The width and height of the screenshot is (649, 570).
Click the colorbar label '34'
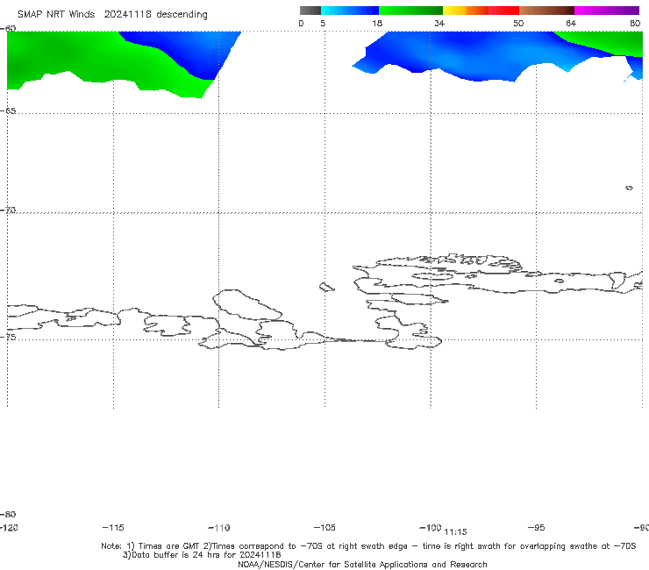point(439,23)
